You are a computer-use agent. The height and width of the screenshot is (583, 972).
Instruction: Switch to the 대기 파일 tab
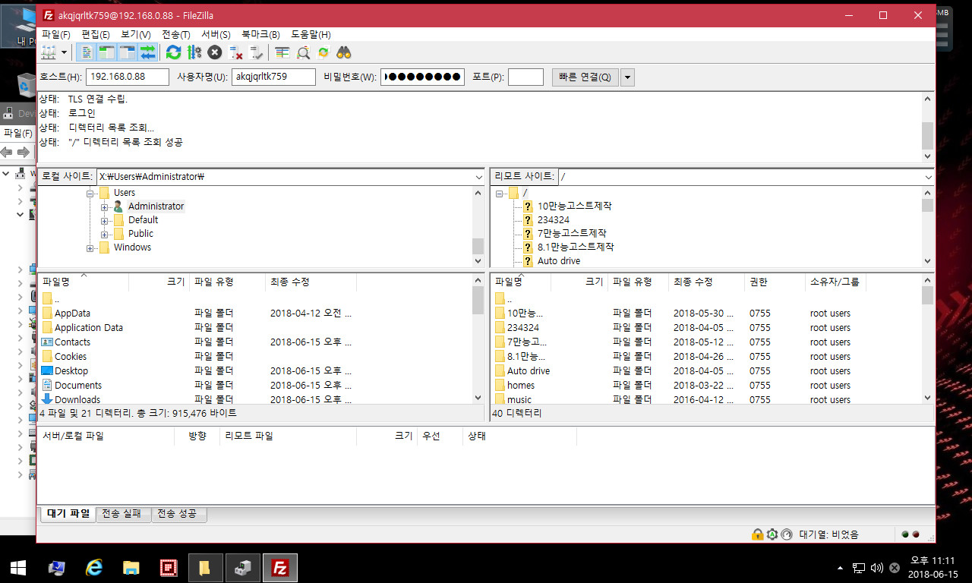[68, 514]
